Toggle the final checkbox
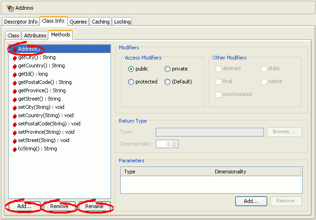316x220 pixels. click(218, 82)
